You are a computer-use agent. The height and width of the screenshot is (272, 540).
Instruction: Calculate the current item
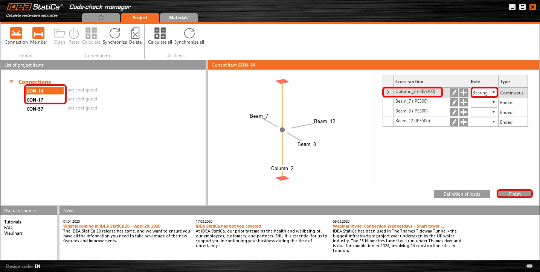click(91, 36)
